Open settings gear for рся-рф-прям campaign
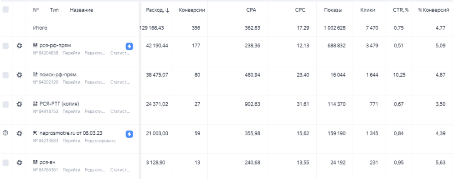454x179 pixels. click(19, 46)
